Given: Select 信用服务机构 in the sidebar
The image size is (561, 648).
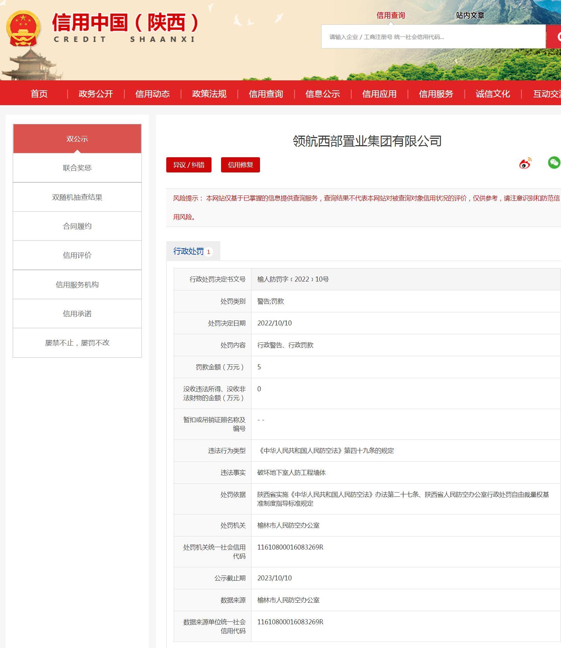Looking at the screenshot, I should point(77,285).
